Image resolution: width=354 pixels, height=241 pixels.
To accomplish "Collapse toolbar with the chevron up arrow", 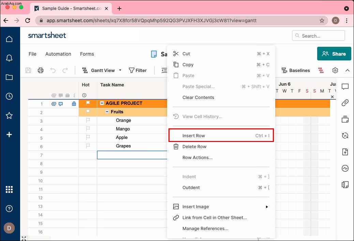I will tap(347, 70).
